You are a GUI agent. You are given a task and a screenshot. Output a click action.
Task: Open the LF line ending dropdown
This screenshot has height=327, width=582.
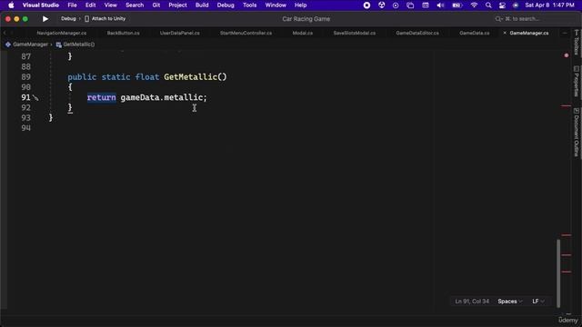pyautogui.click(x=537, y=302)
